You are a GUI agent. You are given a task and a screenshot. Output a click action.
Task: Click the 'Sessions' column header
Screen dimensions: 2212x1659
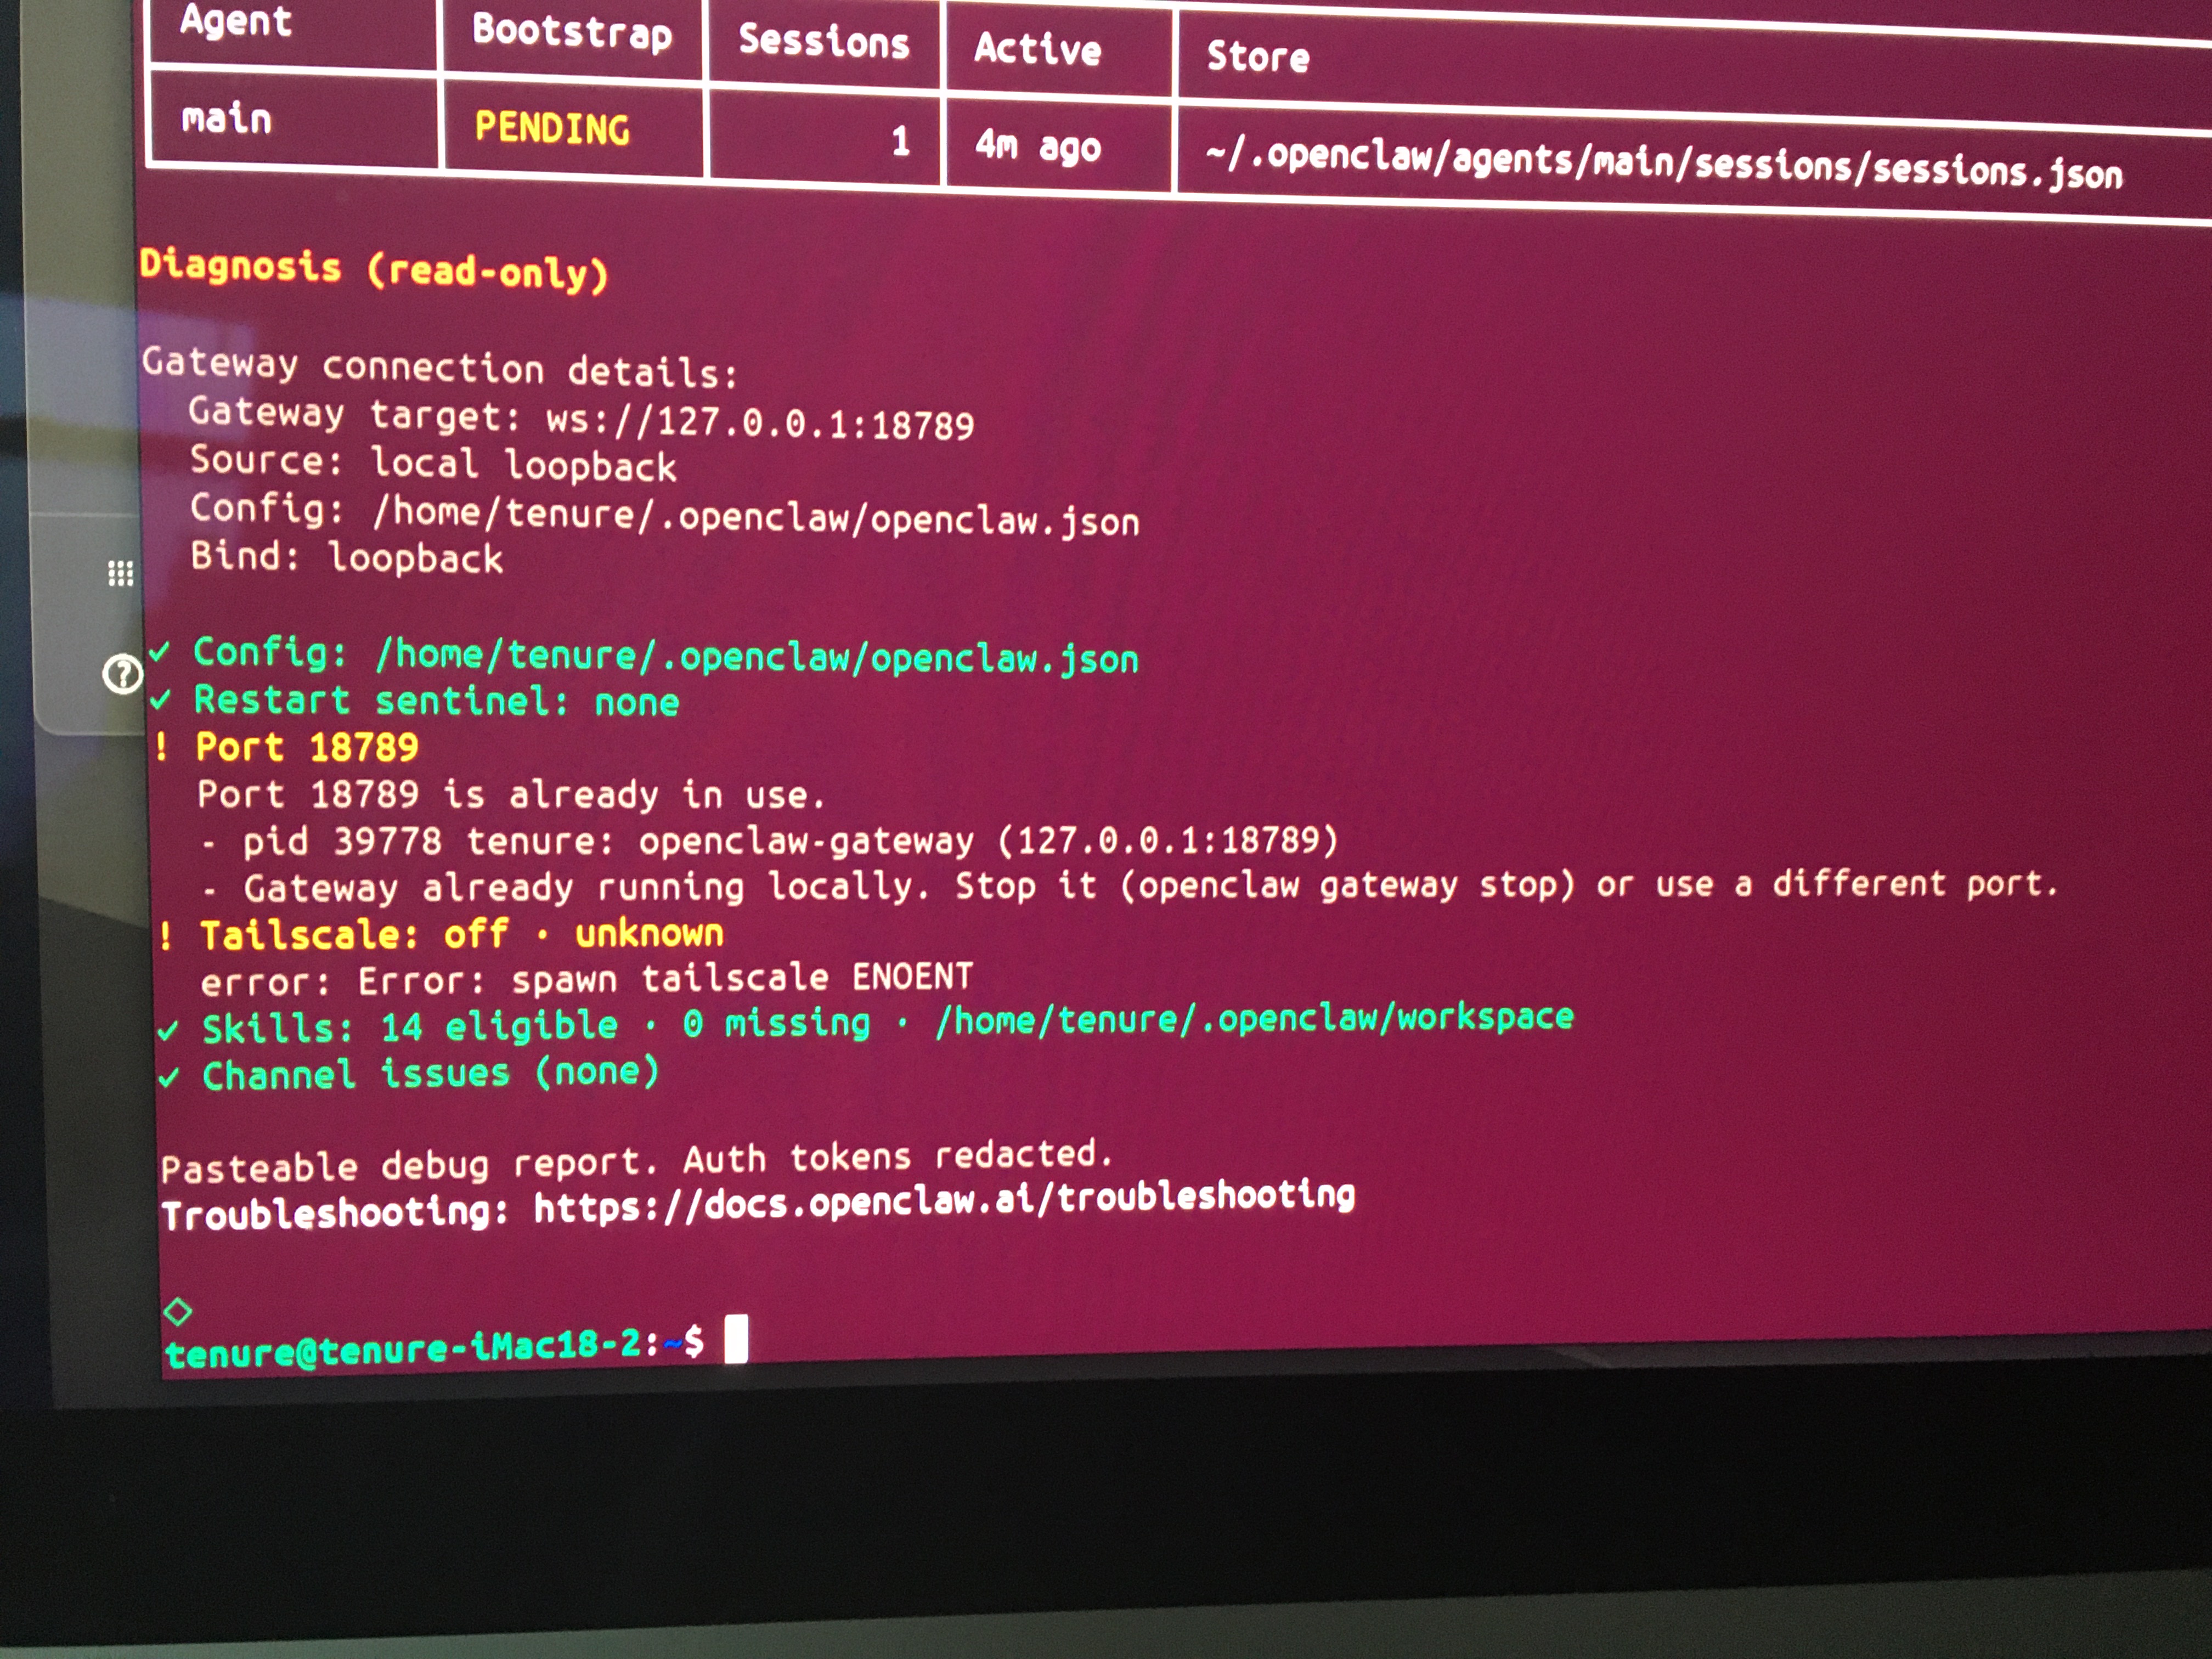click(x=824, y=42)
